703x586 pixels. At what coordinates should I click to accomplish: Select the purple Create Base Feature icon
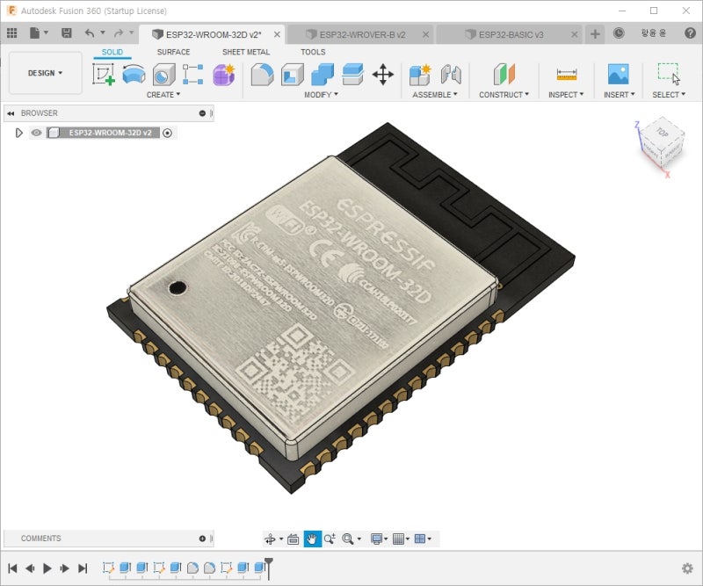[224, 74]
